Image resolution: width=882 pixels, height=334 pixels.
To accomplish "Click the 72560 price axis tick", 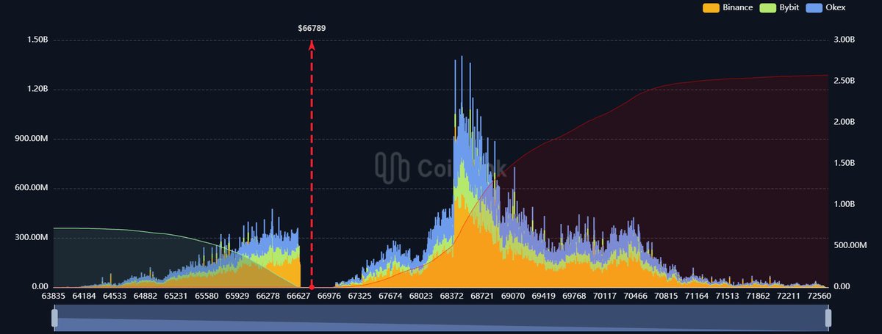I will coord(819,297).
